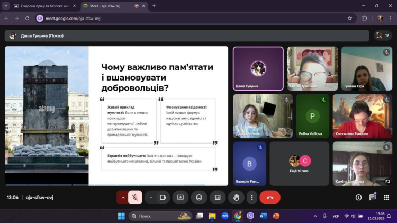Toggle closed captions in the meeting

(x=218, y=198)
